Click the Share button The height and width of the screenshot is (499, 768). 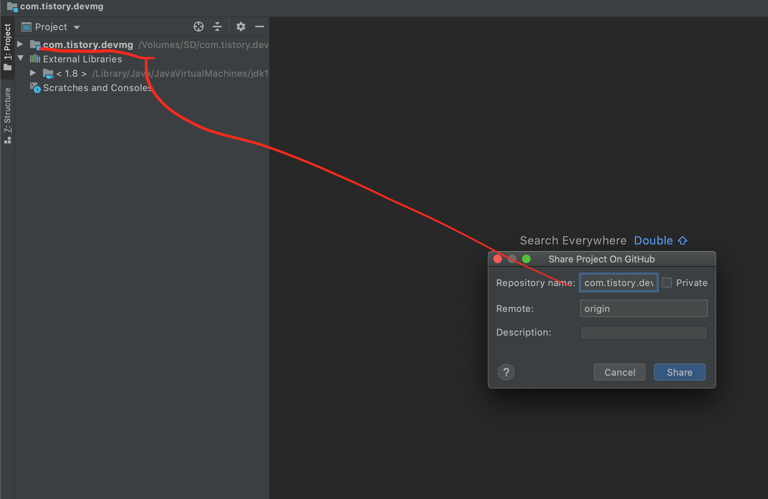[x=679, y=372]
